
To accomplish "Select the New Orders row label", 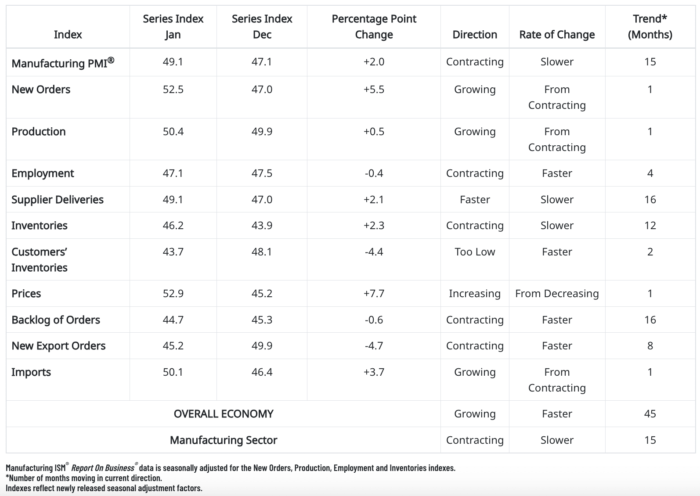I will click(x=41, y=90).
